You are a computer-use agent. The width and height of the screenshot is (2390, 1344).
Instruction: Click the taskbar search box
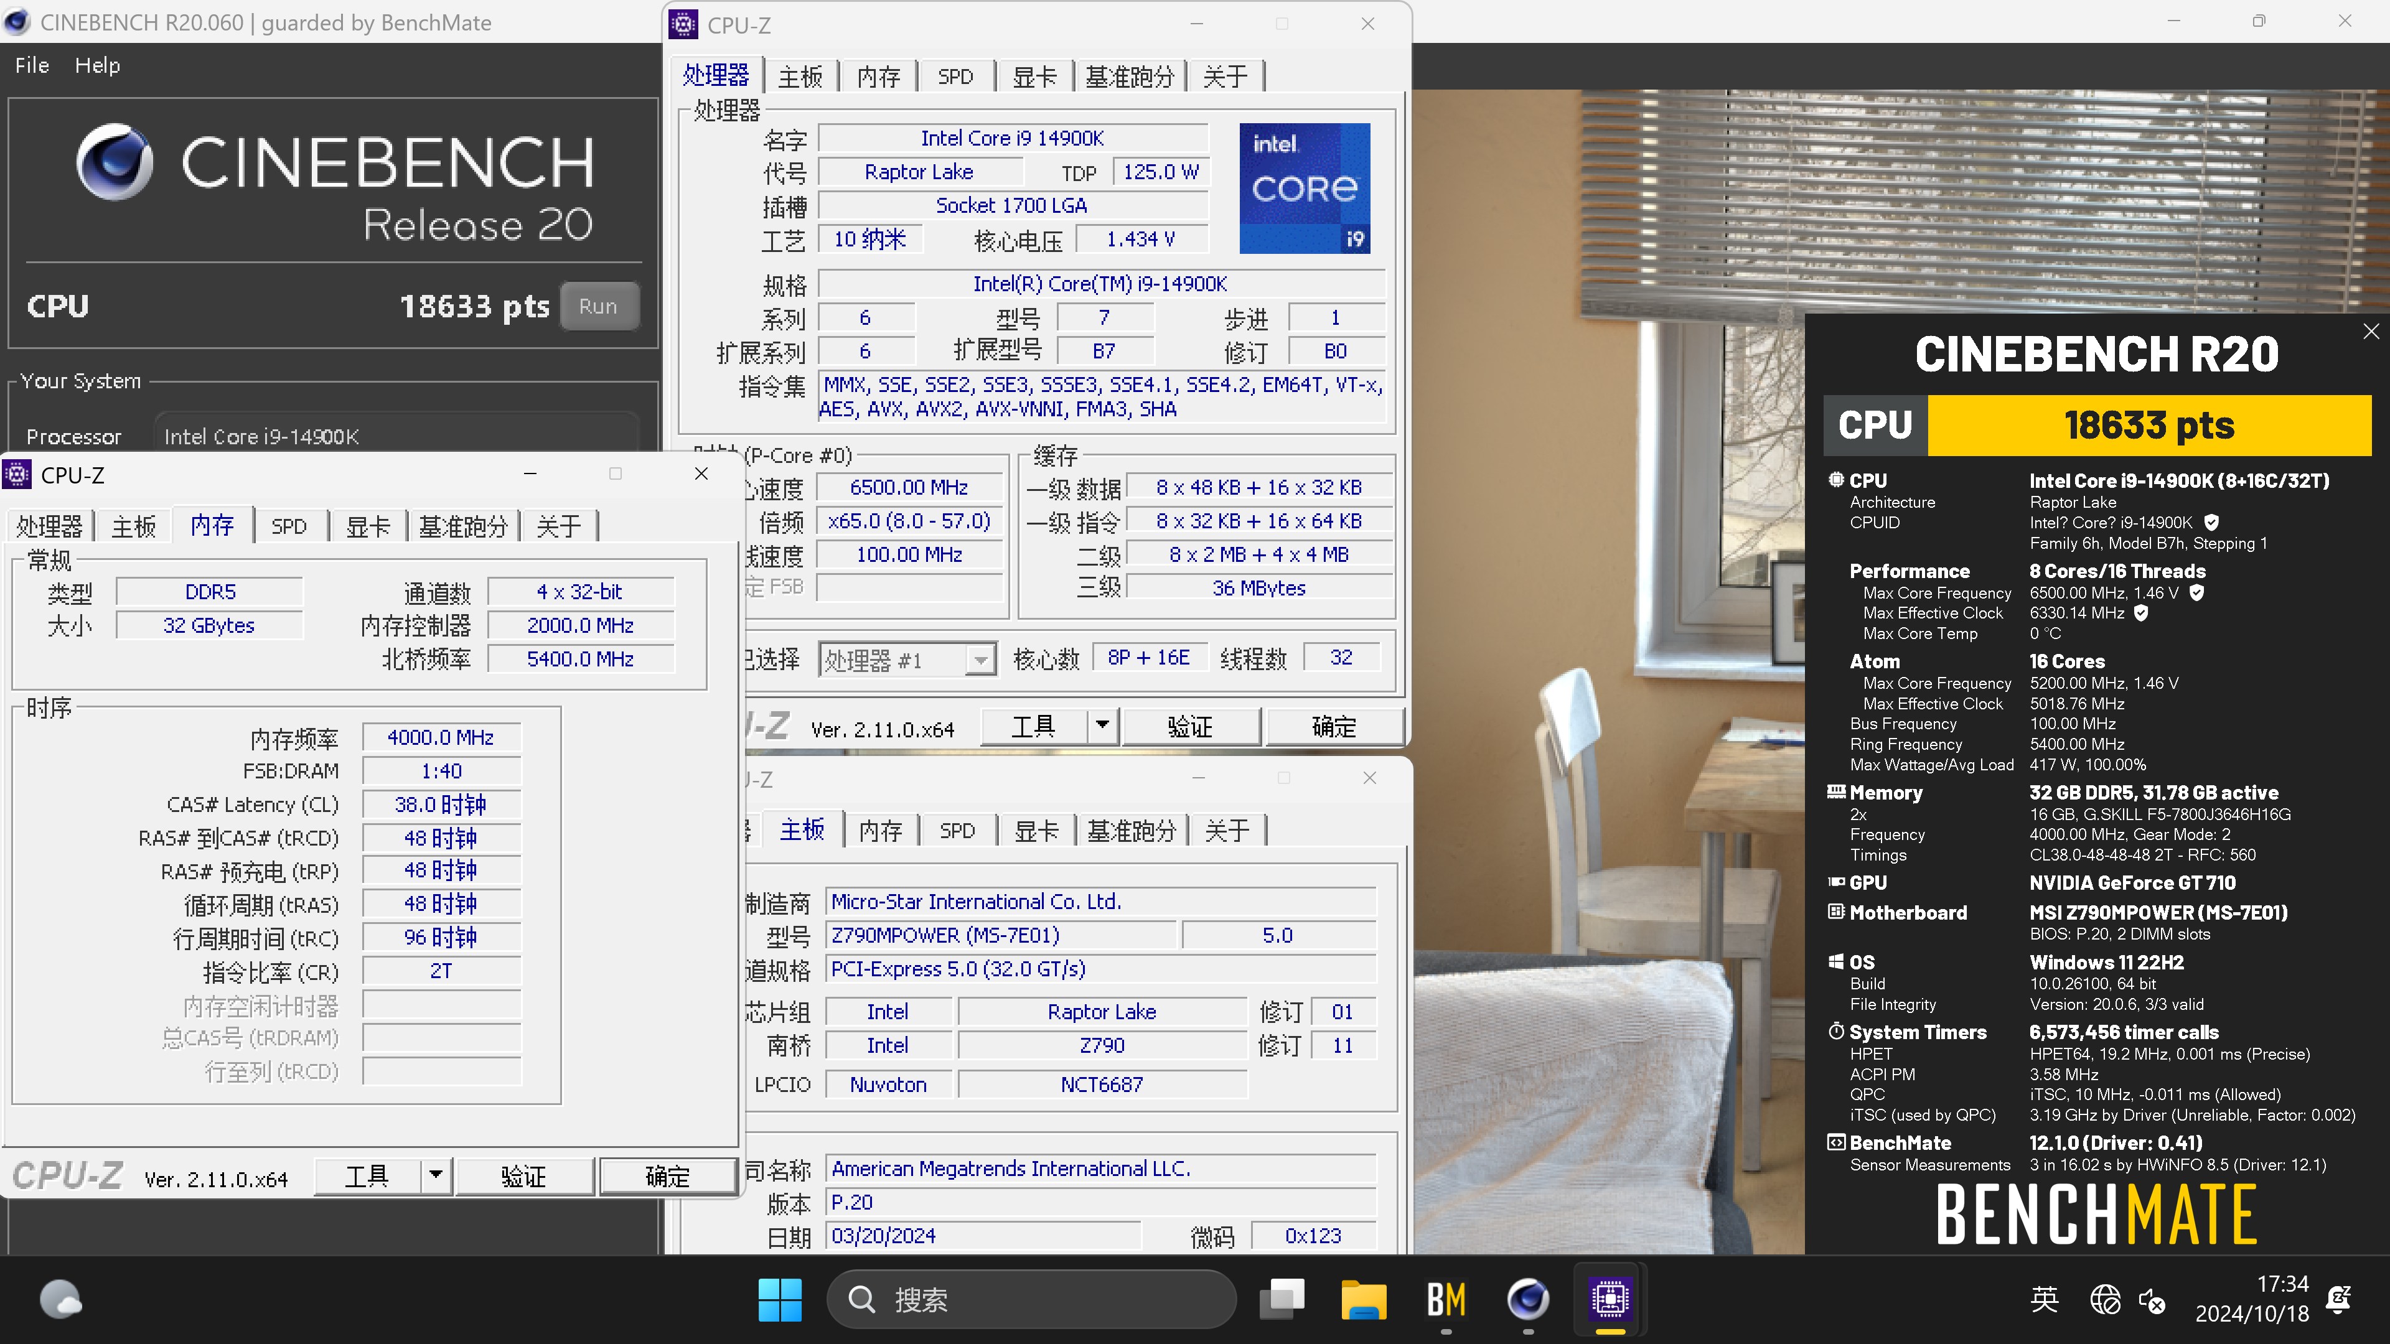(x=1031, y=1299)
